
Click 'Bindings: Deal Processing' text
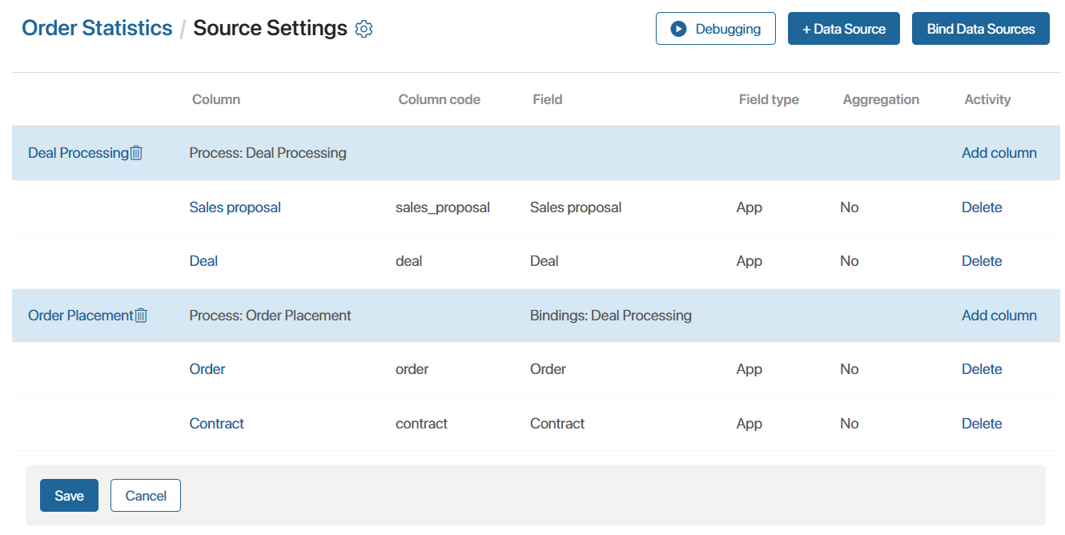coord(611,316)
